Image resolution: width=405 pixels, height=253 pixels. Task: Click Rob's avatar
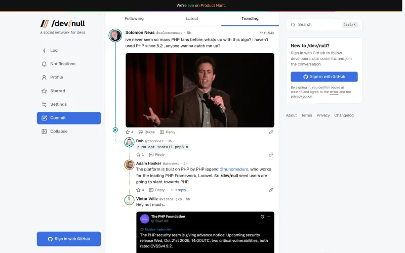click(130, 142)
